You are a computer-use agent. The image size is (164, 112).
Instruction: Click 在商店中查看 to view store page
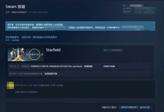[x=109, y=66]
